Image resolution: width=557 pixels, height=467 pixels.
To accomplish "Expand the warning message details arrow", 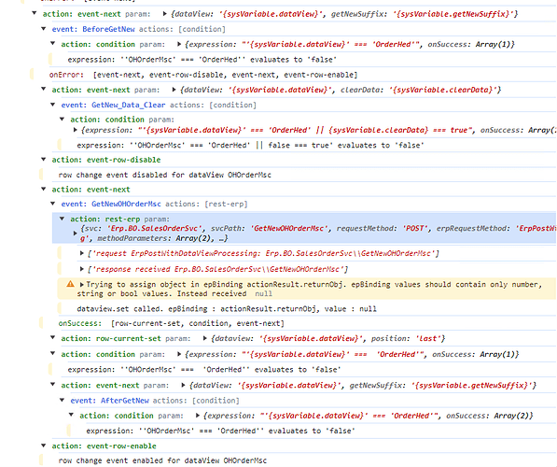I will click(82, 284).
